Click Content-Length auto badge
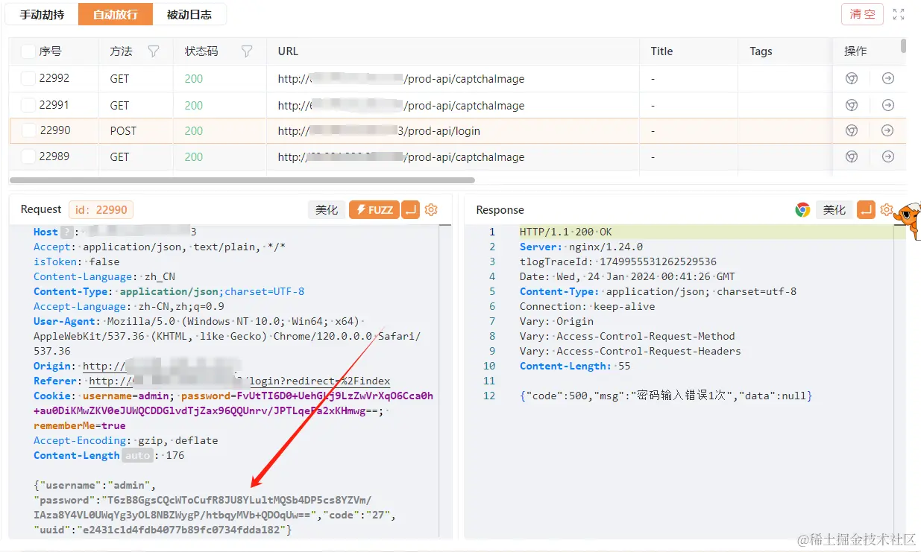Image resolution: width=921 pixels, height=552 pixels. 137,455
